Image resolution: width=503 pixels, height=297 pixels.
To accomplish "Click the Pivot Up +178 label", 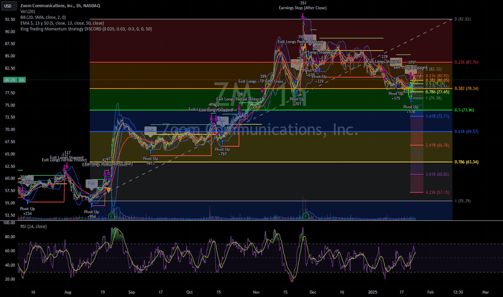I will (x=411, y=109).
